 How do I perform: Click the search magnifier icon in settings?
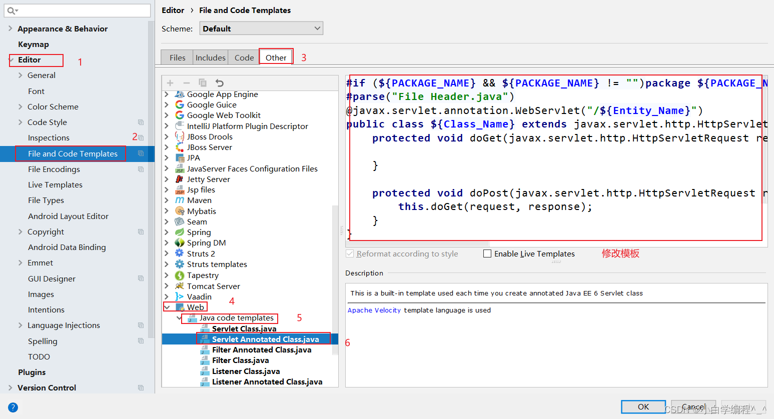(x=12, y=10)
